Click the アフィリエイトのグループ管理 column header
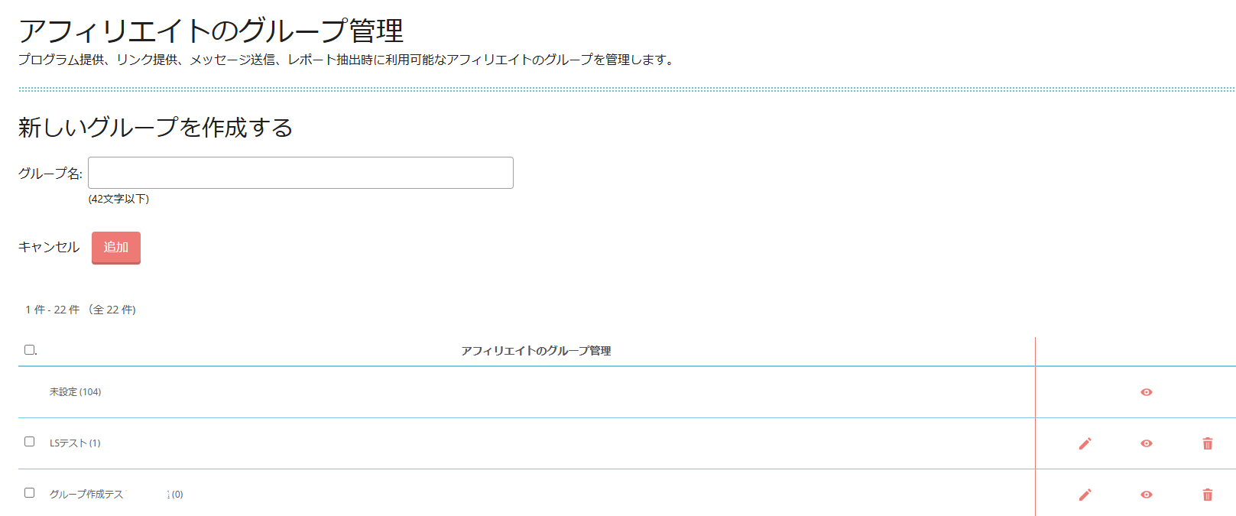The image size is (1236, 516). tap(536, 351)
